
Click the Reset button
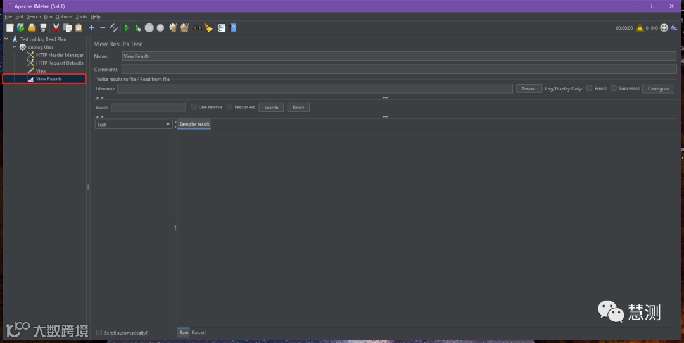tap(298, 107)
